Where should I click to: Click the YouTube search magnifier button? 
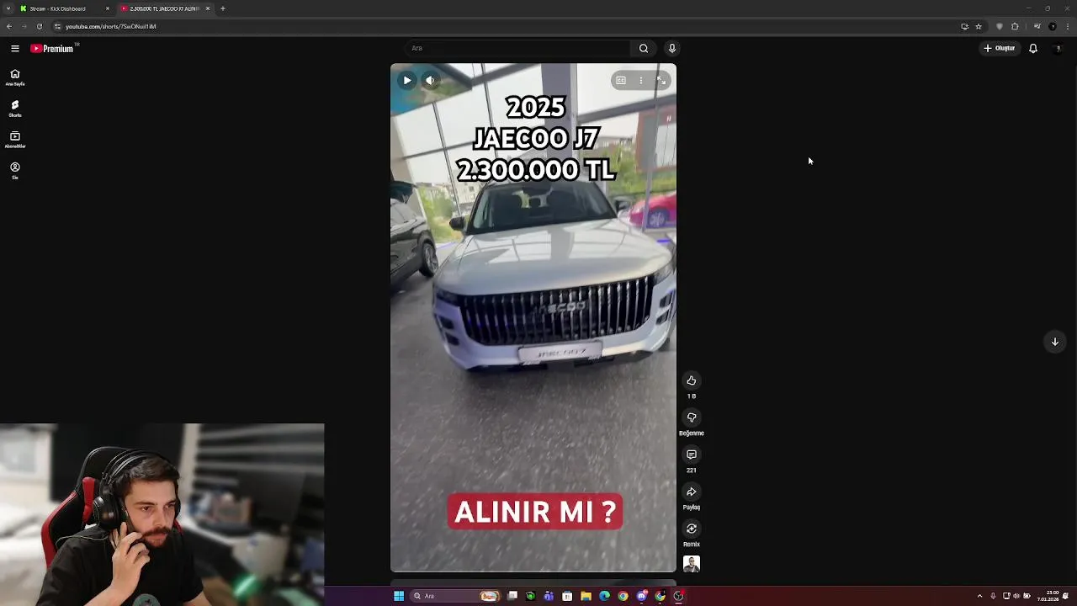(644, 48)
